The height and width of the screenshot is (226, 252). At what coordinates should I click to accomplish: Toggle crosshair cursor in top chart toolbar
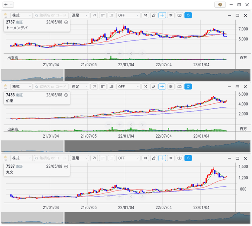coord(162,15)
